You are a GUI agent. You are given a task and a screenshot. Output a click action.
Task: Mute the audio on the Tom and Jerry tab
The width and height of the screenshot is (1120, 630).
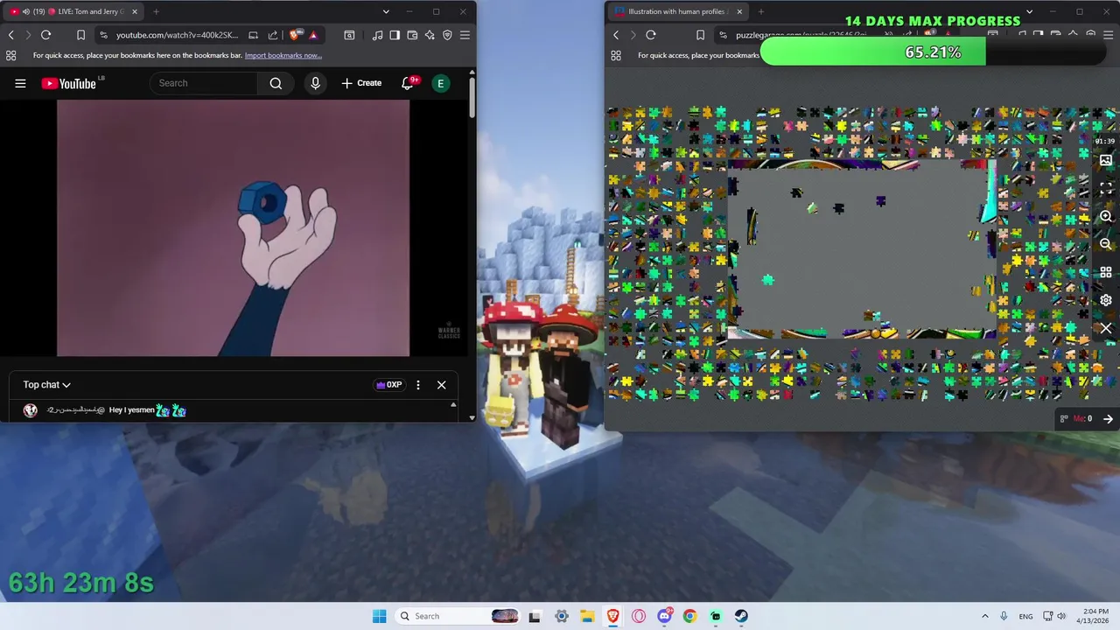[25, 11]
